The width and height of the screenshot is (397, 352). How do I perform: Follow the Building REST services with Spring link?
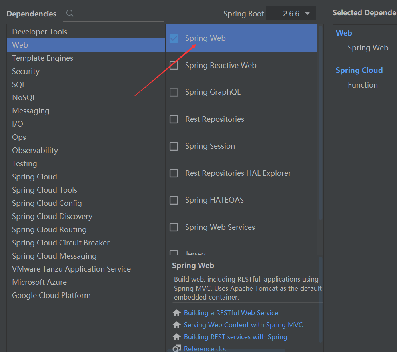(235, 337)
